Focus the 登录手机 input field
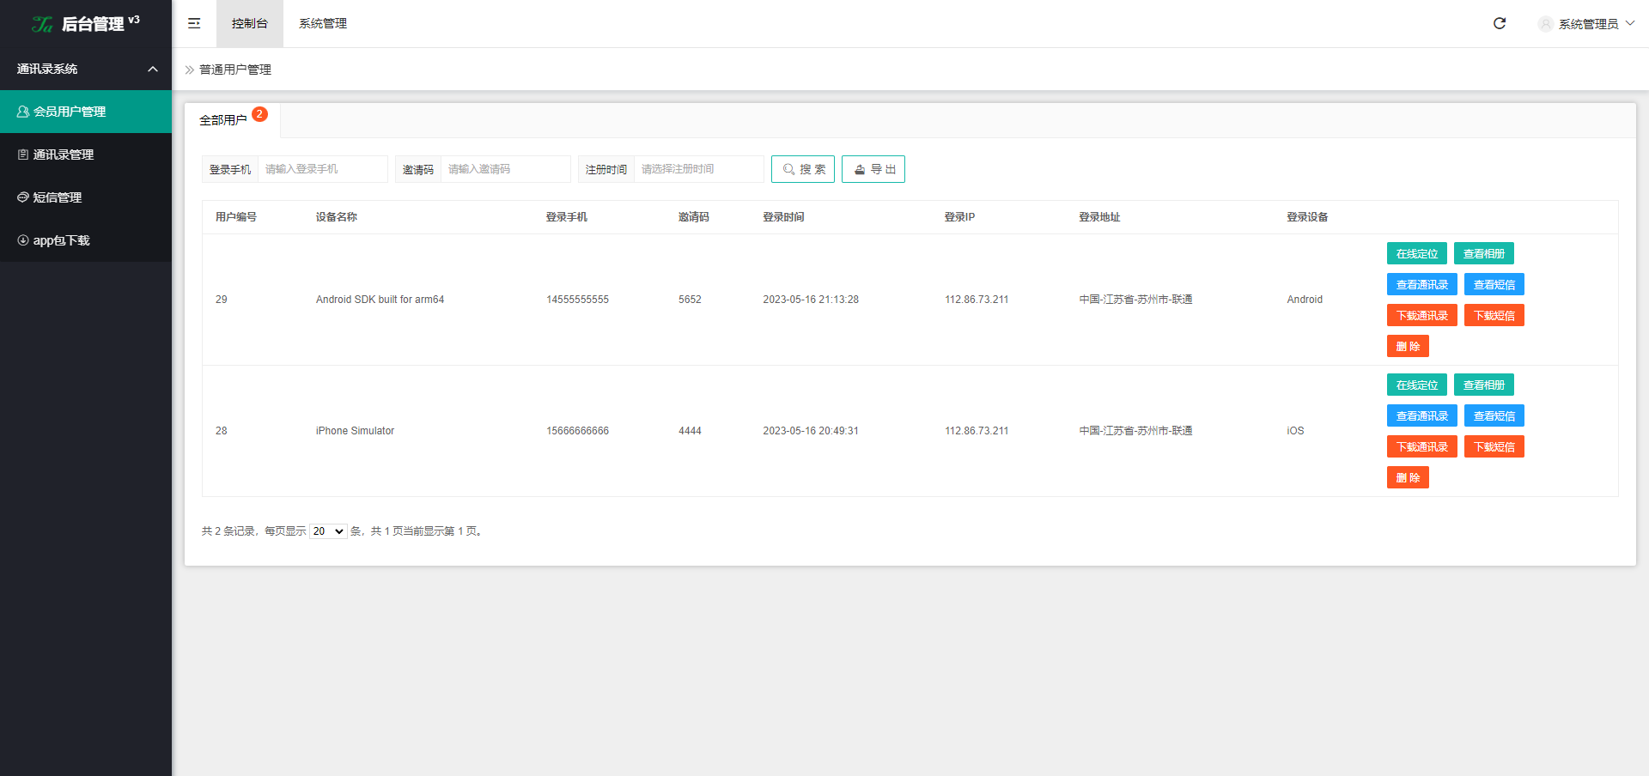The height and width of the screenshot is (776, 1649). tap(322, 169)
